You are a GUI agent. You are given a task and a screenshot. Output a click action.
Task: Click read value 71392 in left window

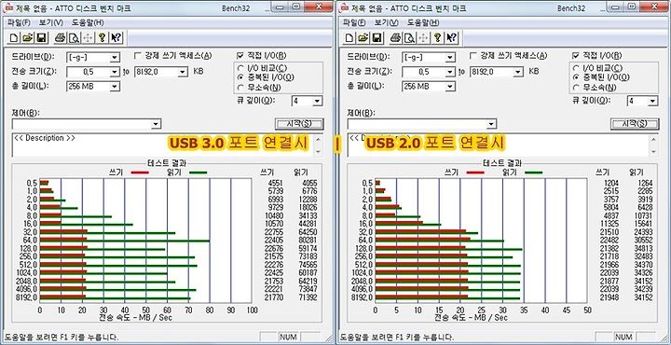[308, 297]
